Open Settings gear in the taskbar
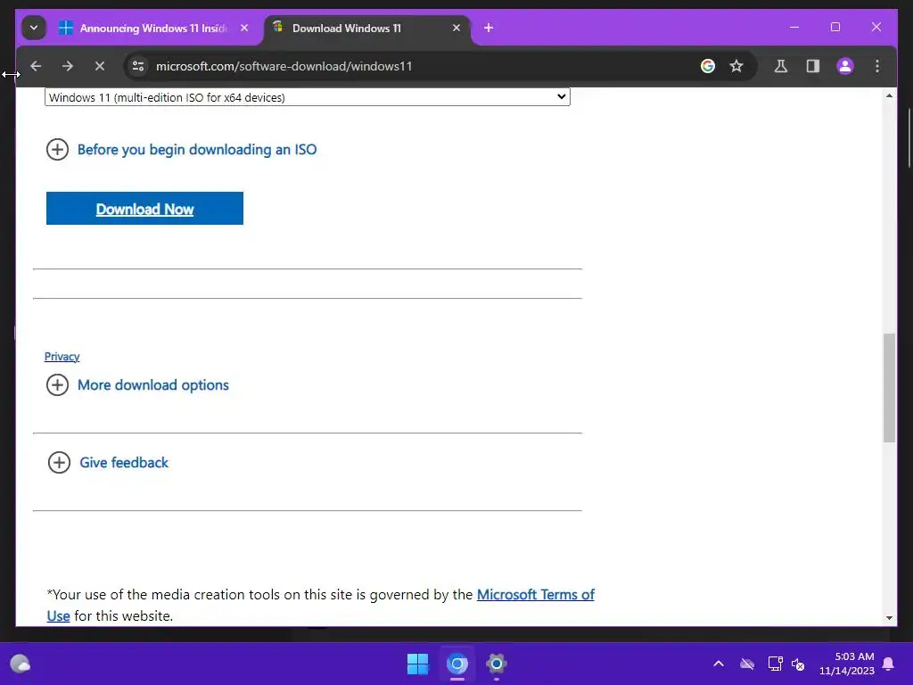913x685 pixels. [x=496, y=664]
